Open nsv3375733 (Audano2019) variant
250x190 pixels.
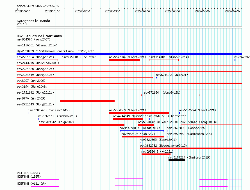(x=58, y=116)
